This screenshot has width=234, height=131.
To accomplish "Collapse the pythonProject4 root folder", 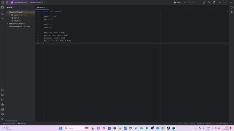I will [x=7, y=12].
